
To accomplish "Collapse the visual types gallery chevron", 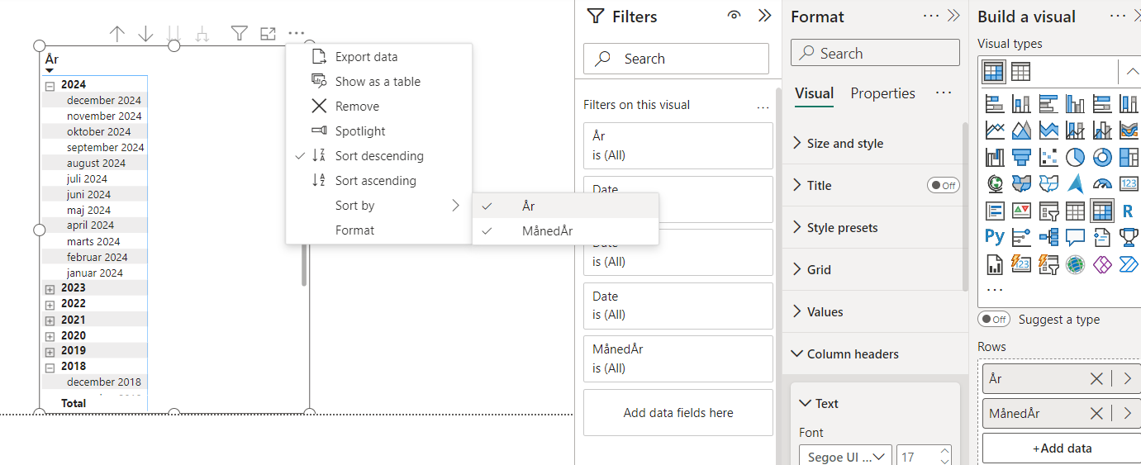I will pyautogui.click(x=1131, y=71).
